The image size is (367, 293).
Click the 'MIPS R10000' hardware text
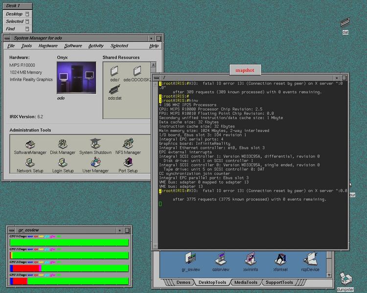[x=22, y=65]
